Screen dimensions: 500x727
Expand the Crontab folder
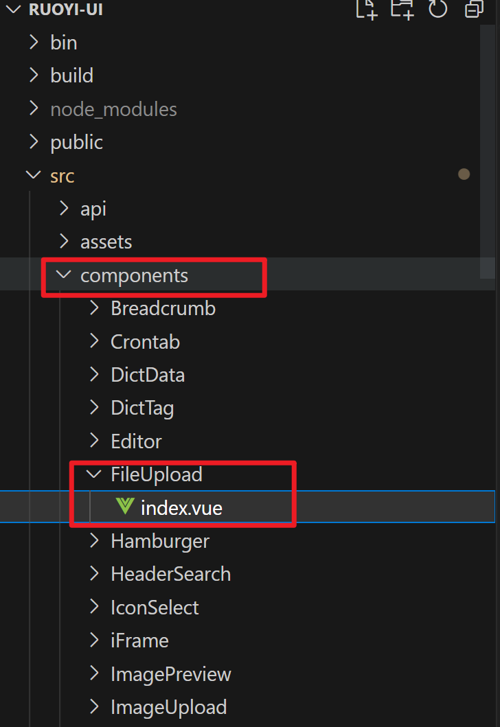click(x=145, y=342)
